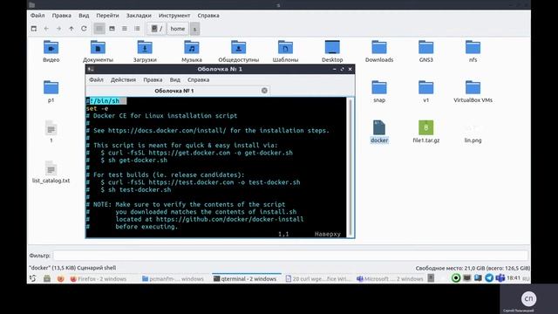Open a new tab in the file manager
This screenshot has width=558, height=314.
[34, 29]
